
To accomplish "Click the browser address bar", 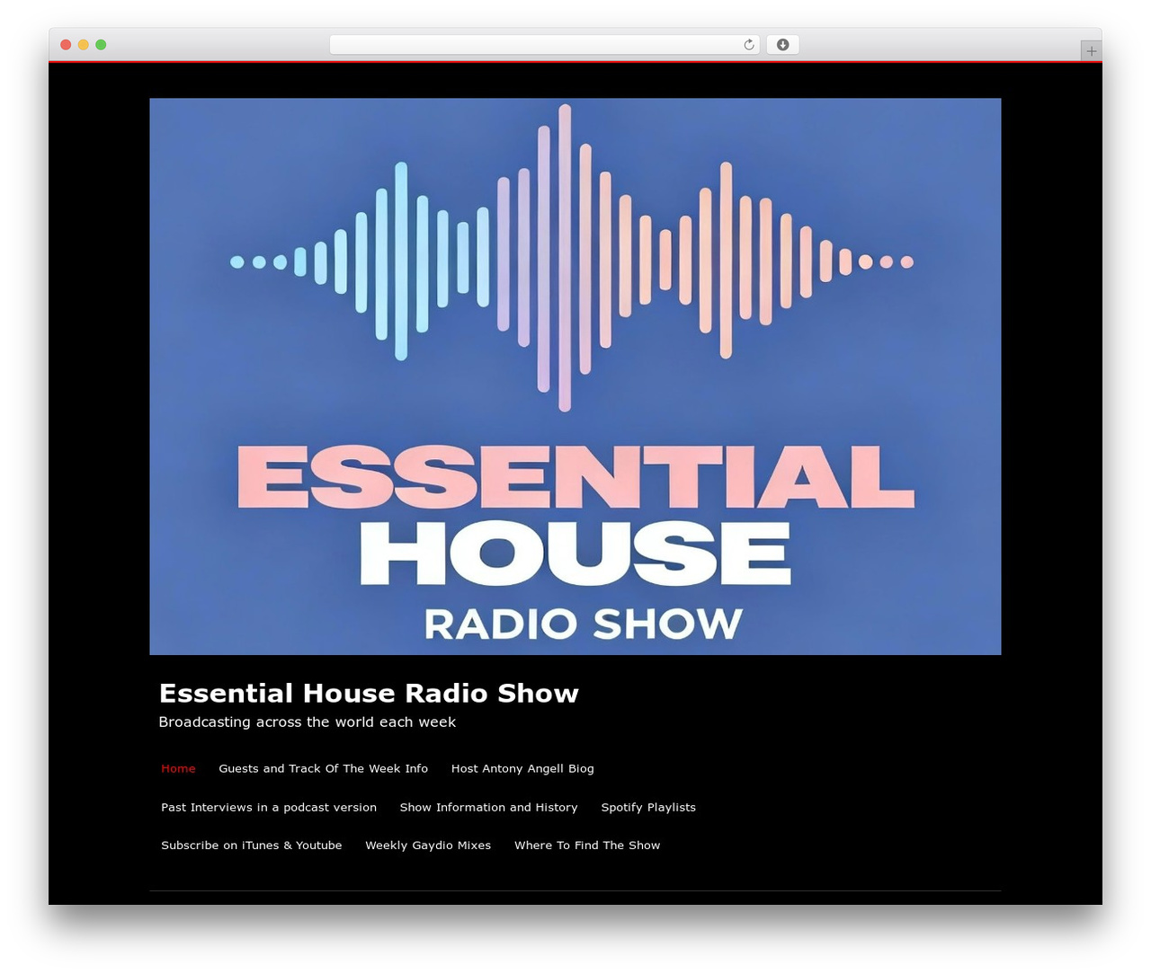I will point(544,45).
